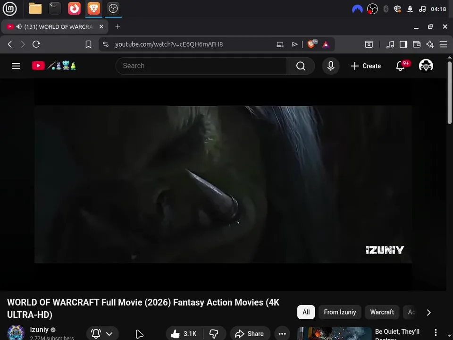Open OBS Studio from the taskbar
Screen dimensions: 453x340
point(113,8)
